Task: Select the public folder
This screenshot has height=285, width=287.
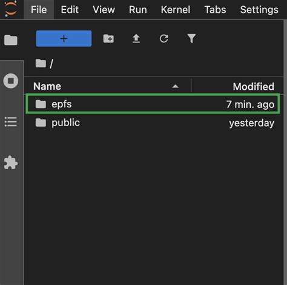Action: click(153, 122)
